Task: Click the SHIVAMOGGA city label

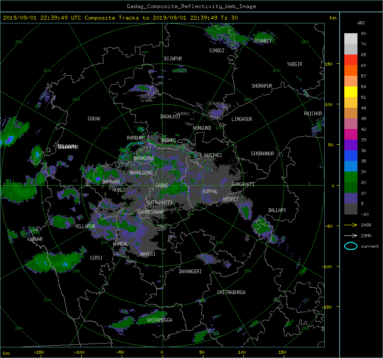Action: [x=159, y=320]
